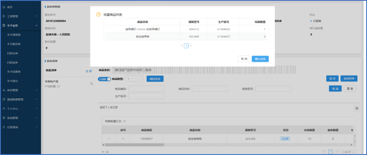Screen dimensions: 367x155
Task: Open 手术请领单 in the sidebar
Action: pos(14,35)
